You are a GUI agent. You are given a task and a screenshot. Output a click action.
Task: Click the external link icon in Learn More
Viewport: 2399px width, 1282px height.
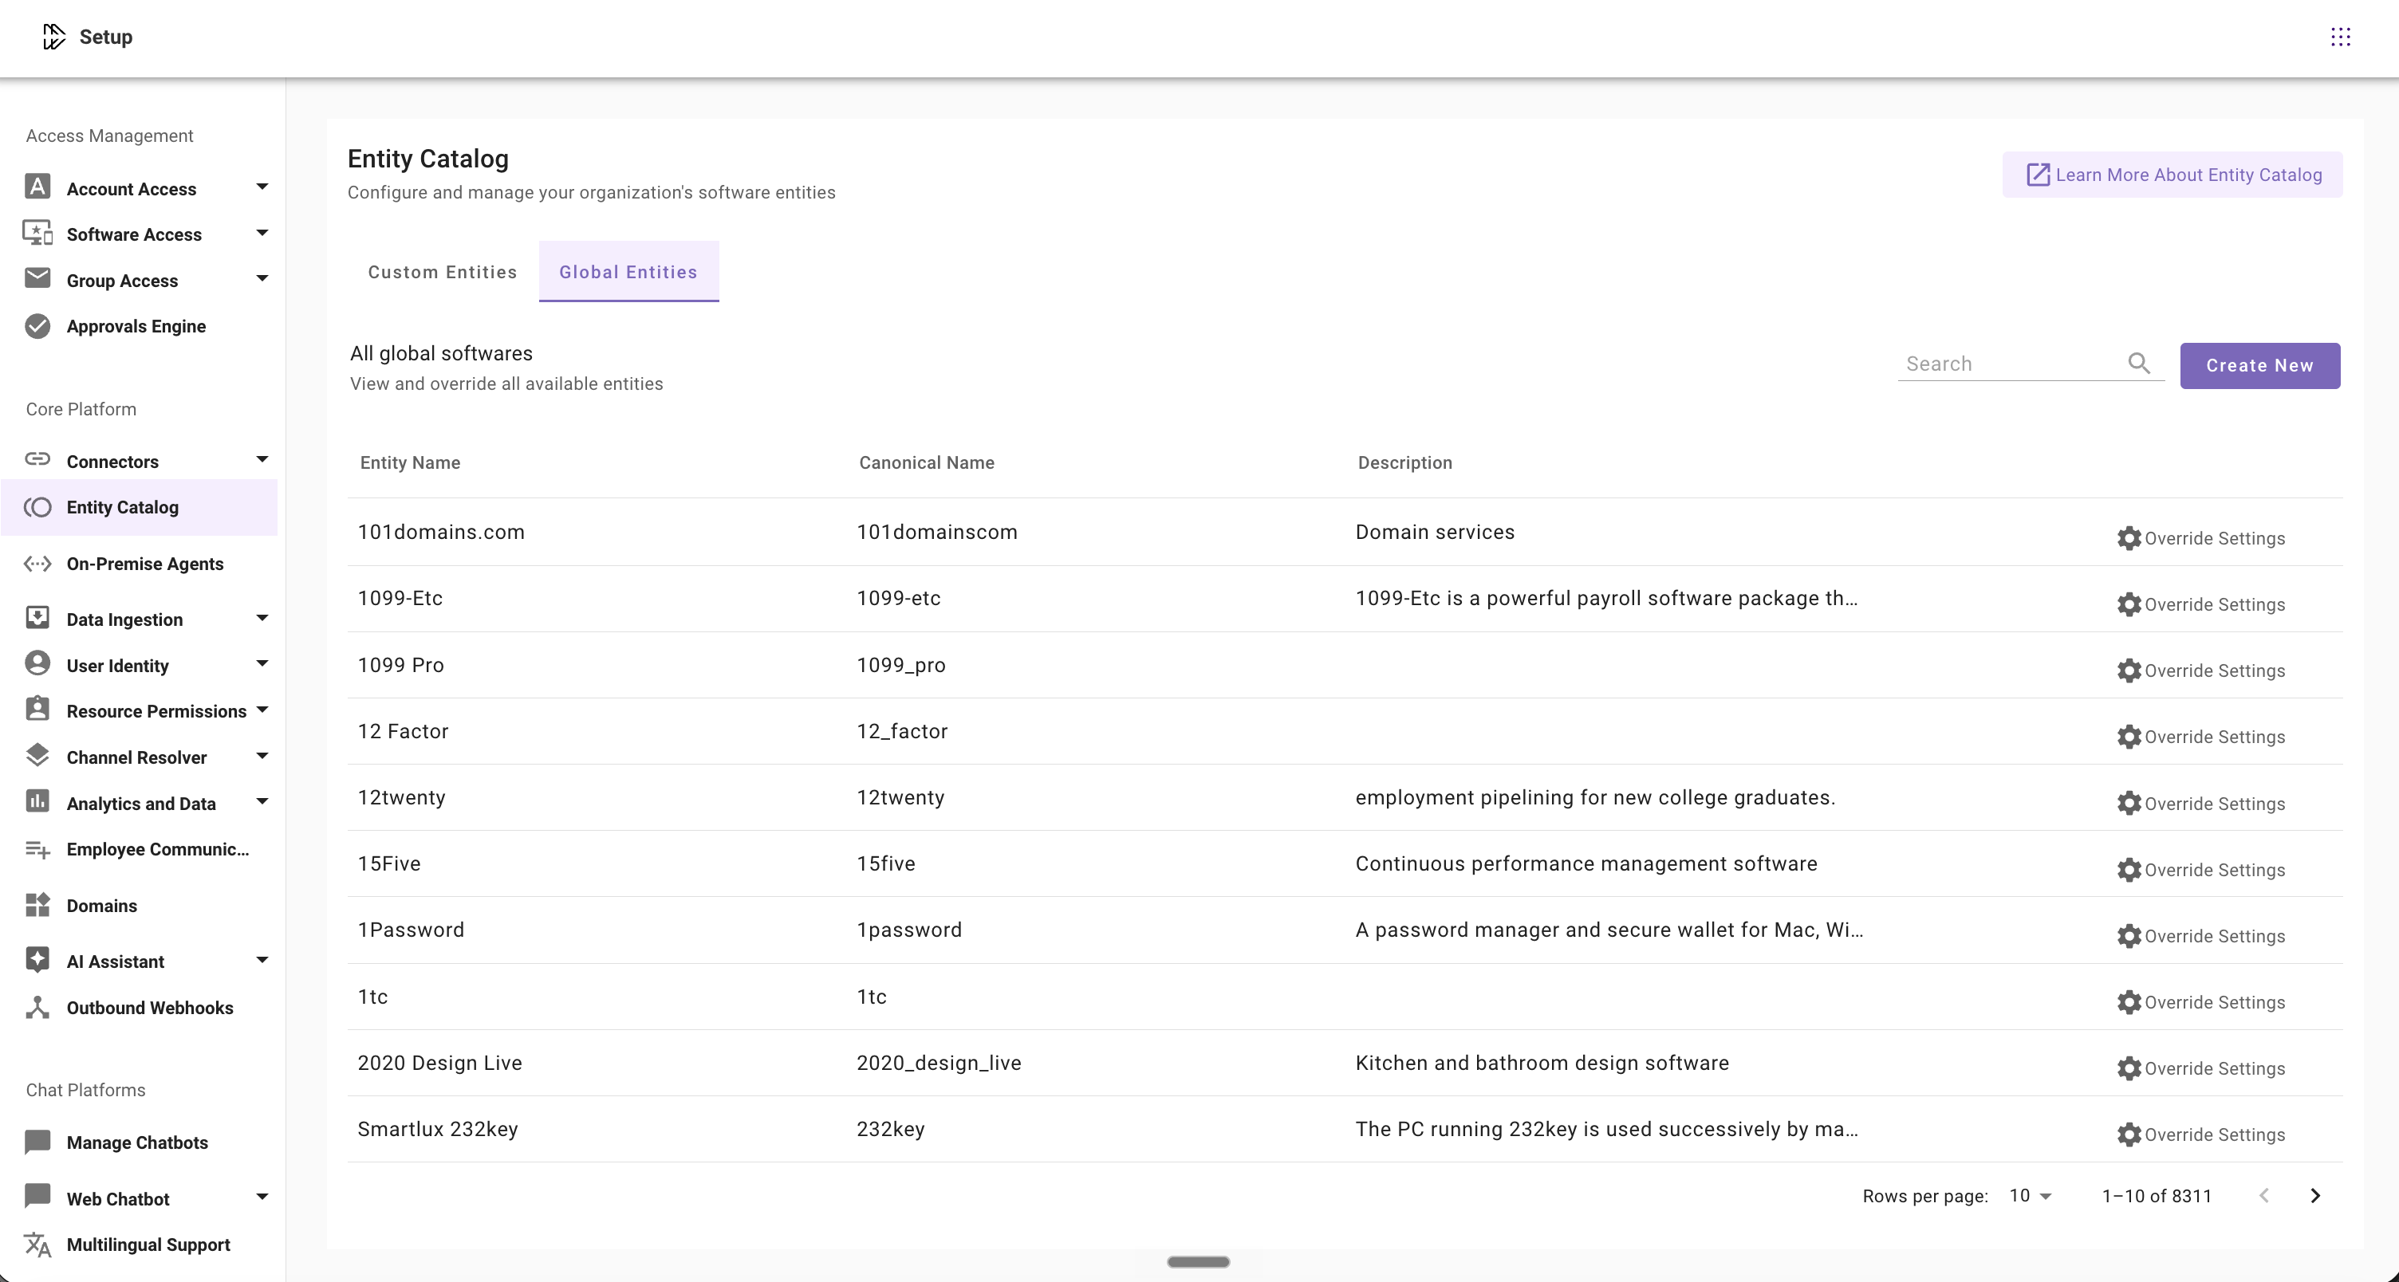click(2039, 175)
